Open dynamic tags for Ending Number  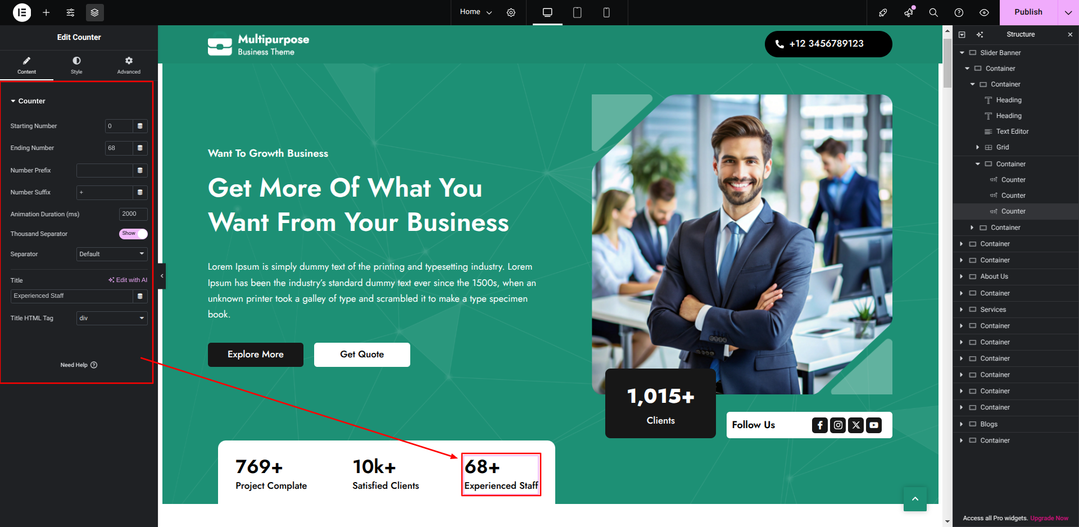[140, 148]
